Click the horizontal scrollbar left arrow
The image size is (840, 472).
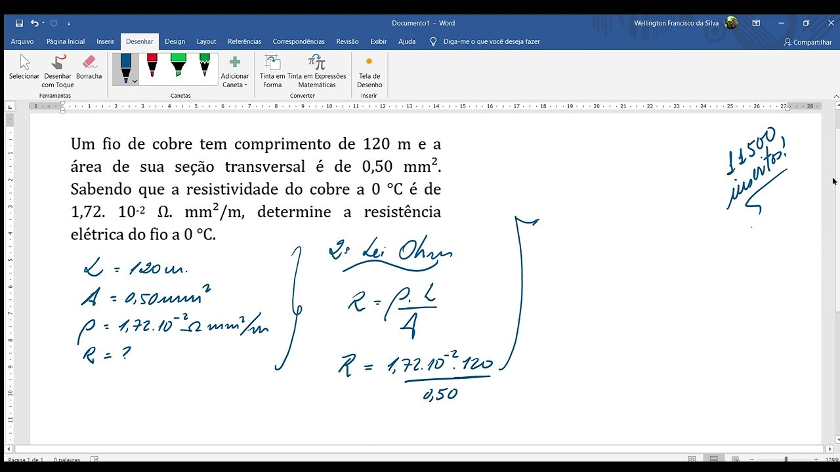point(9,449)
